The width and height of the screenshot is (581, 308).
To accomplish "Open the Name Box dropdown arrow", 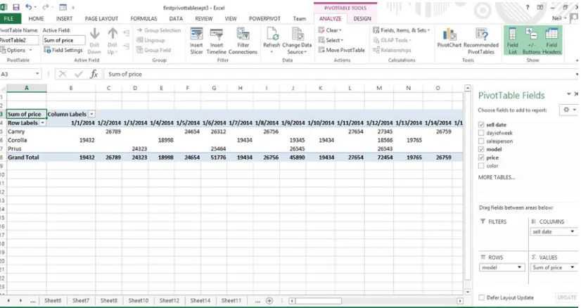I will pyautogui.click(x=37, y=74).
